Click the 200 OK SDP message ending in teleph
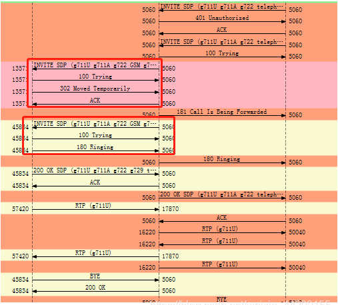This screenshot has height=305, width=338. coord(222,194)
